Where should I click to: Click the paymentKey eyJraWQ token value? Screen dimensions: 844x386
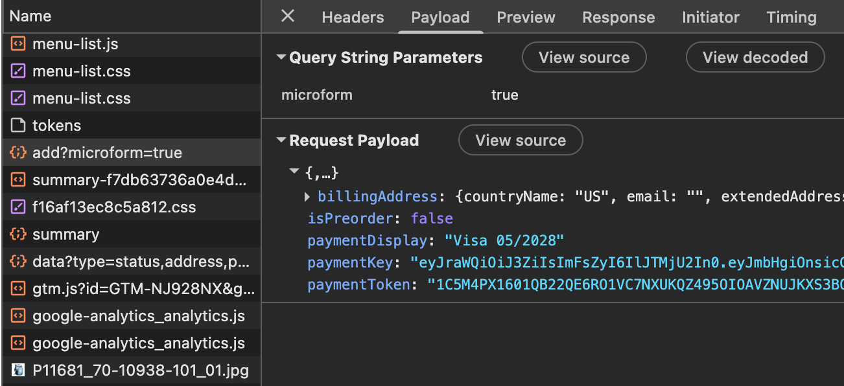627,262
